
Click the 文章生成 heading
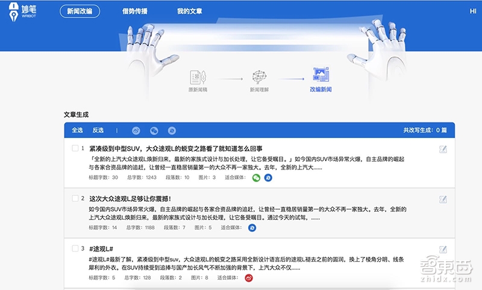[77, 115]
